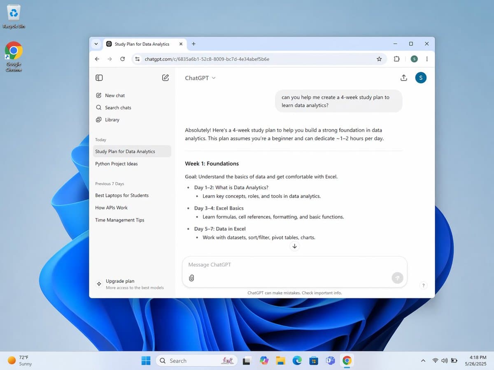The width and height of the screenshot is (494, 370).
Task: Bookmark this page with the star icon
Action: pyautogui.click(x=379, y=59)
